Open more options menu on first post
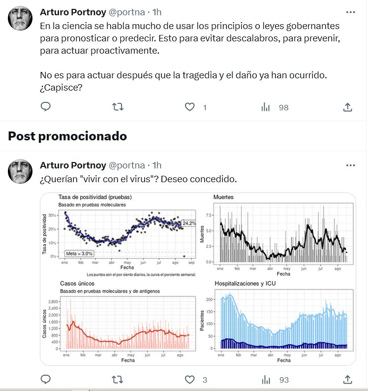The height and width of the screenshot is (391, 368). pyautogui.click(x=350, y=11)
